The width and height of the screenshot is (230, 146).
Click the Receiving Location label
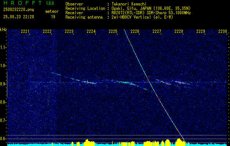click(85, 8)
